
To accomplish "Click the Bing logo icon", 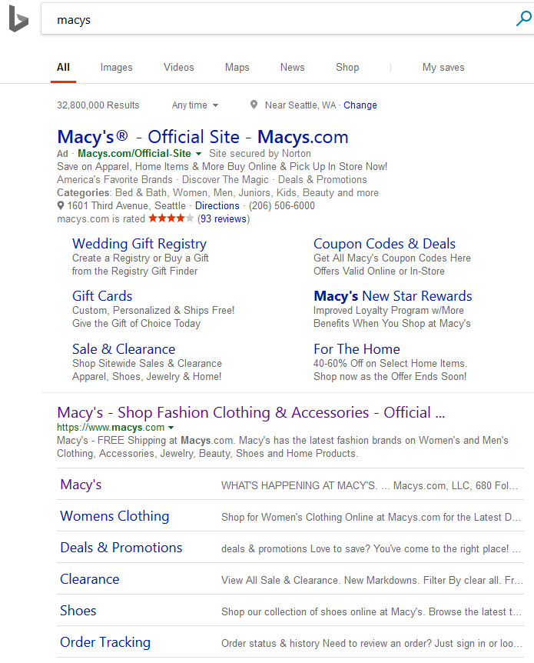I will point(18,21).
